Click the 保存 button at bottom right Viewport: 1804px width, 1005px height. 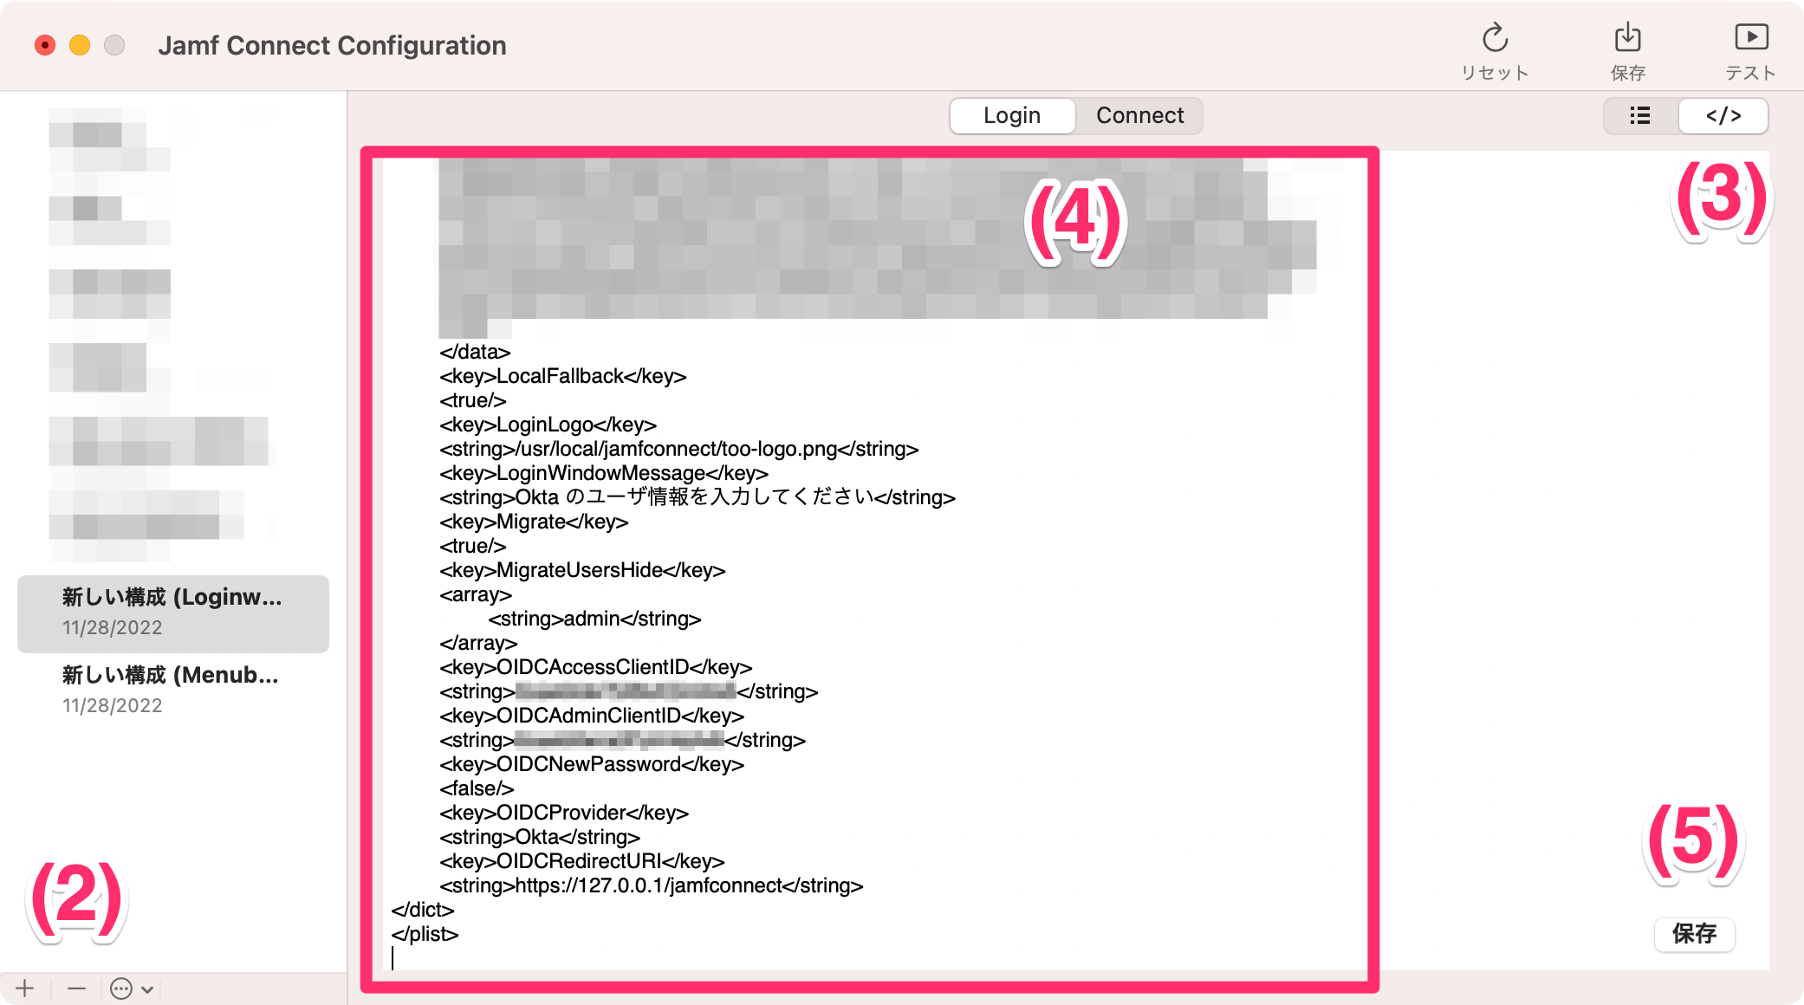tap(1694, 934)
